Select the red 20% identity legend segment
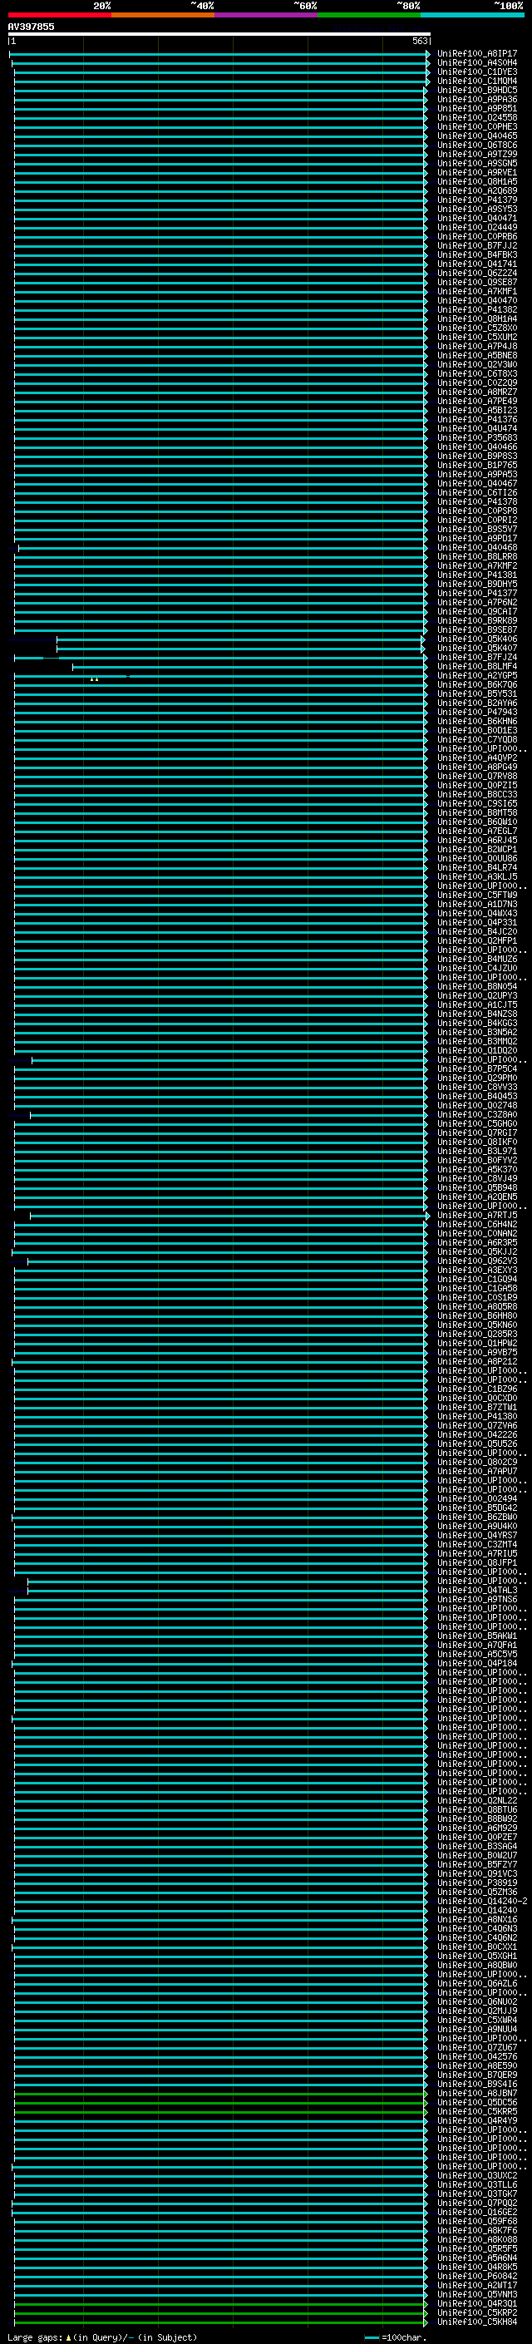This screenshot has width=532, height=2344. tap(59, 15)
